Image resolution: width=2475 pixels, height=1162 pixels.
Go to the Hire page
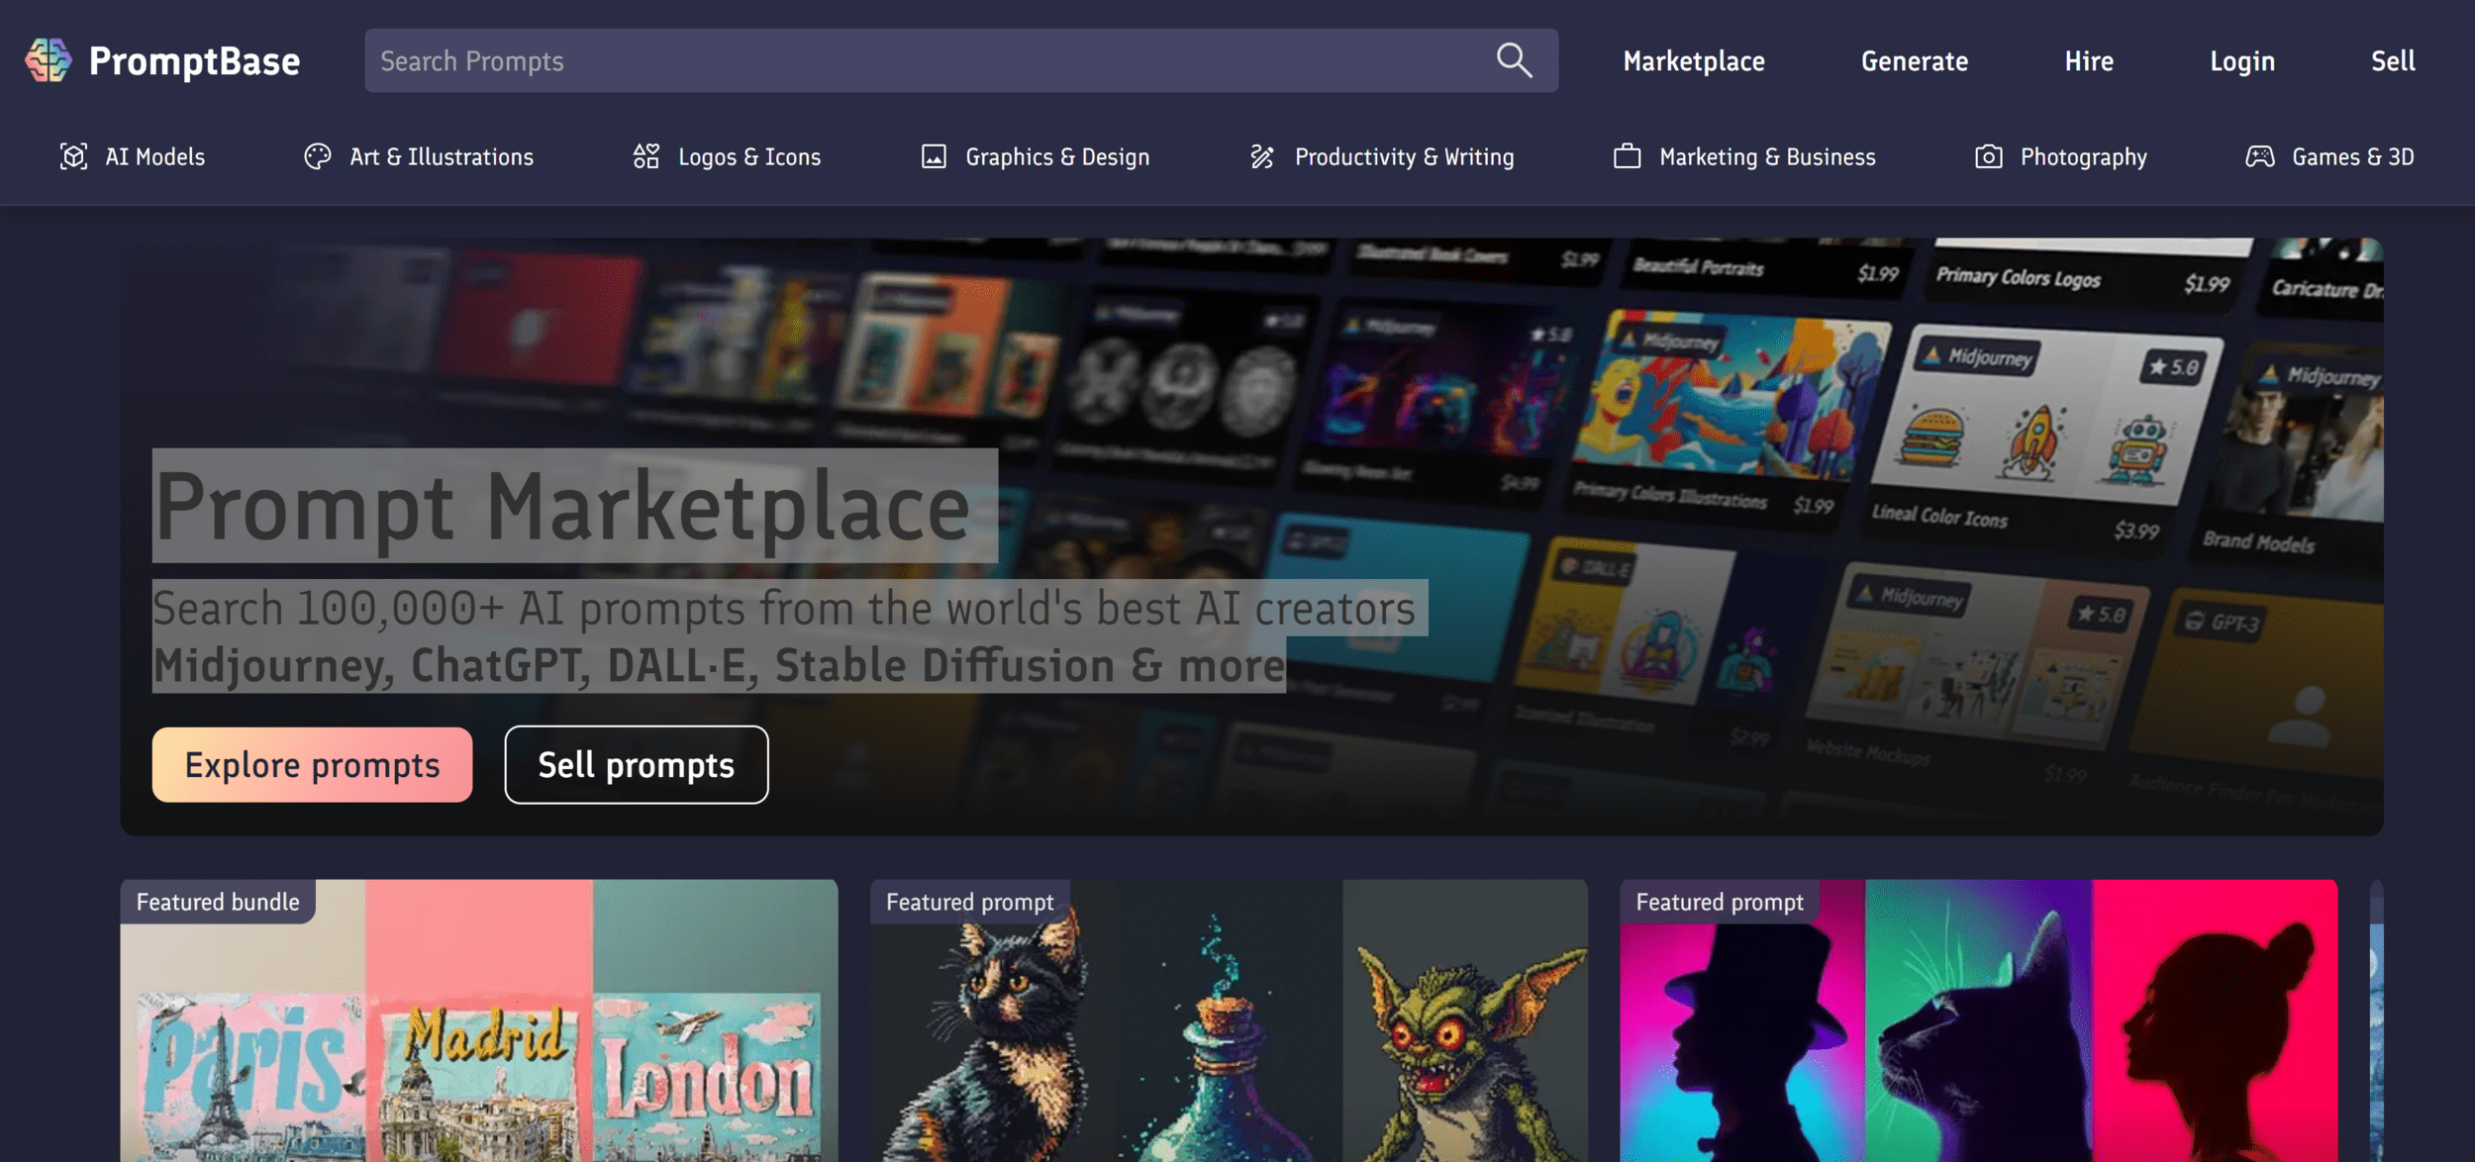click(x=2088, y=61)
